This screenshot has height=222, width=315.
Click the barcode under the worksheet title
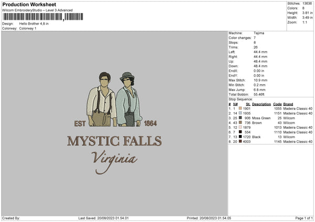[x=43, y=17]
